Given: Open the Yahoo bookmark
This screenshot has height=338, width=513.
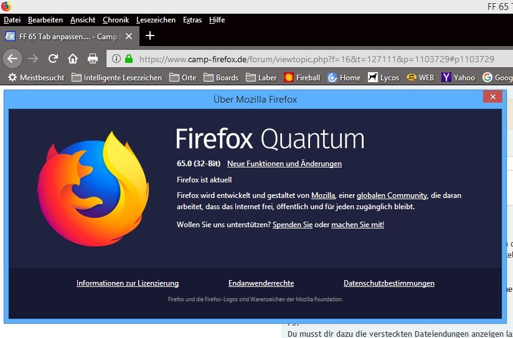Looking at the screenshot, I should pos(458,78).
